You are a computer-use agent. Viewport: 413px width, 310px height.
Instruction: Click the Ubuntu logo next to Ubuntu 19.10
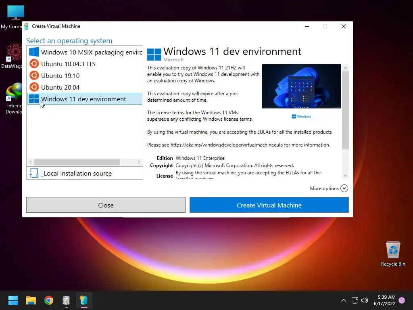coord(34,75)
